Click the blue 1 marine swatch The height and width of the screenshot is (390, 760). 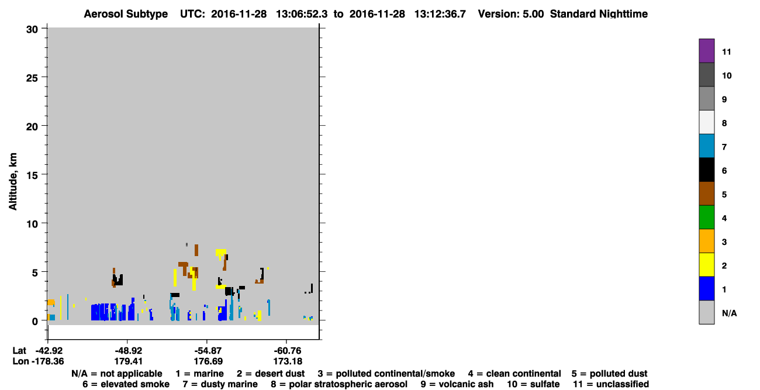pyautogui.click(x=706, y=289)
